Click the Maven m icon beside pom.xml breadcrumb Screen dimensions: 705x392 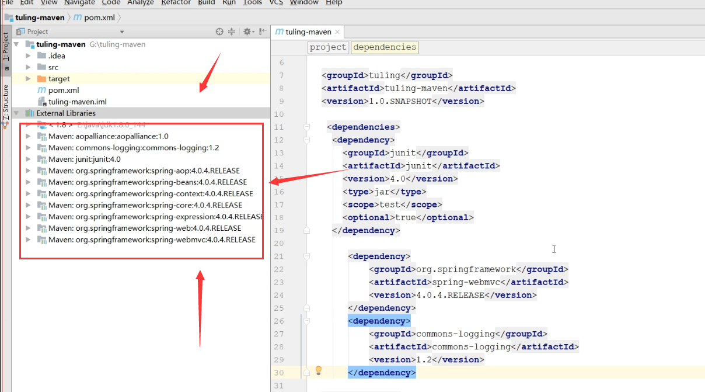78,17
